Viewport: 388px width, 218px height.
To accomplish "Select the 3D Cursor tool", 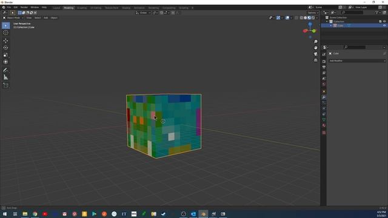I will tap(5, 33).
